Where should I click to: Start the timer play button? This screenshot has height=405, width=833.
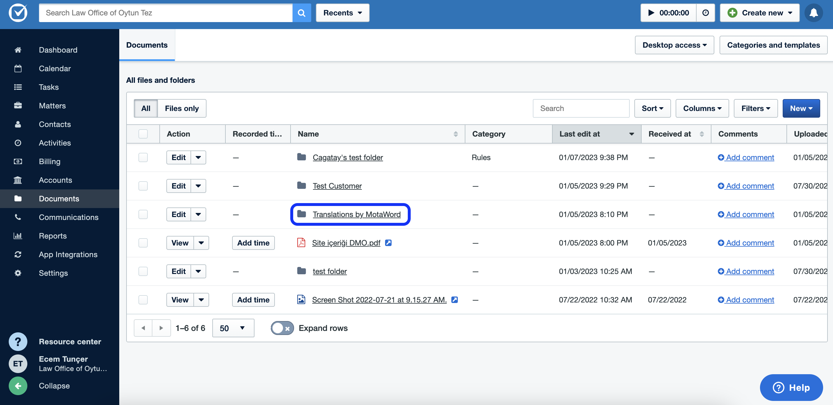(651, 13)
